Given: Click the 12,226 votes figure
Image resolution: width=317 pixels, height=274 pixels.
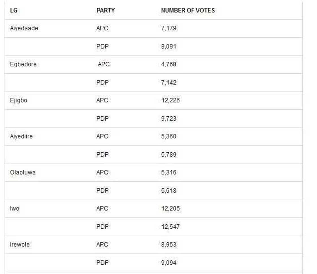Looking at the screenshot, I should click(x=170, y=100).
